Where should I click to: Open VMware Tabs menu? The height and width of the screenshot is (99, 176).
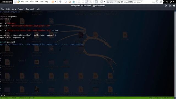coord(42,2)
